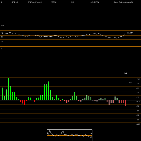Click the RSI axis label 50
This screenshot has height=141, width=141.
pos(2,37)
